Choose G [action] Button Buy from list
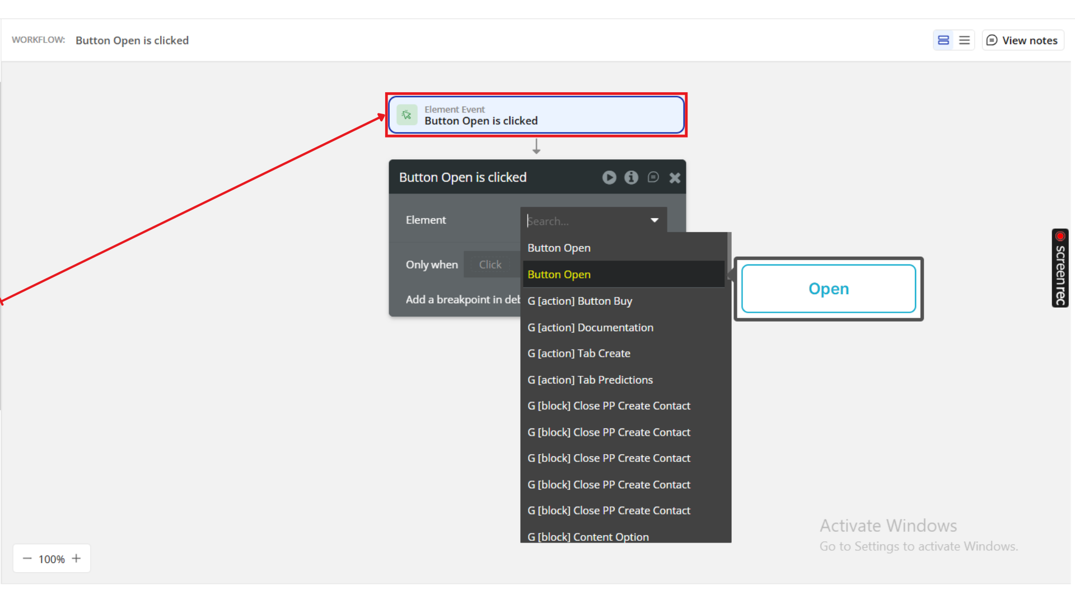The image size is (1075, 604). (x=579, y=301)
